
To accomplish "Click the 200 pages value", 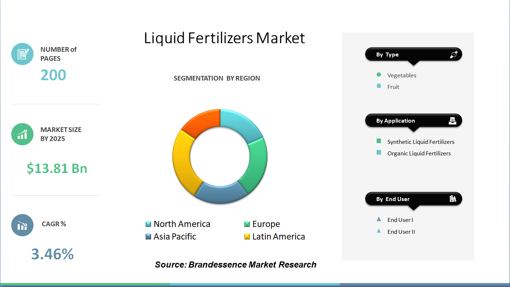I will click(53, 75).
